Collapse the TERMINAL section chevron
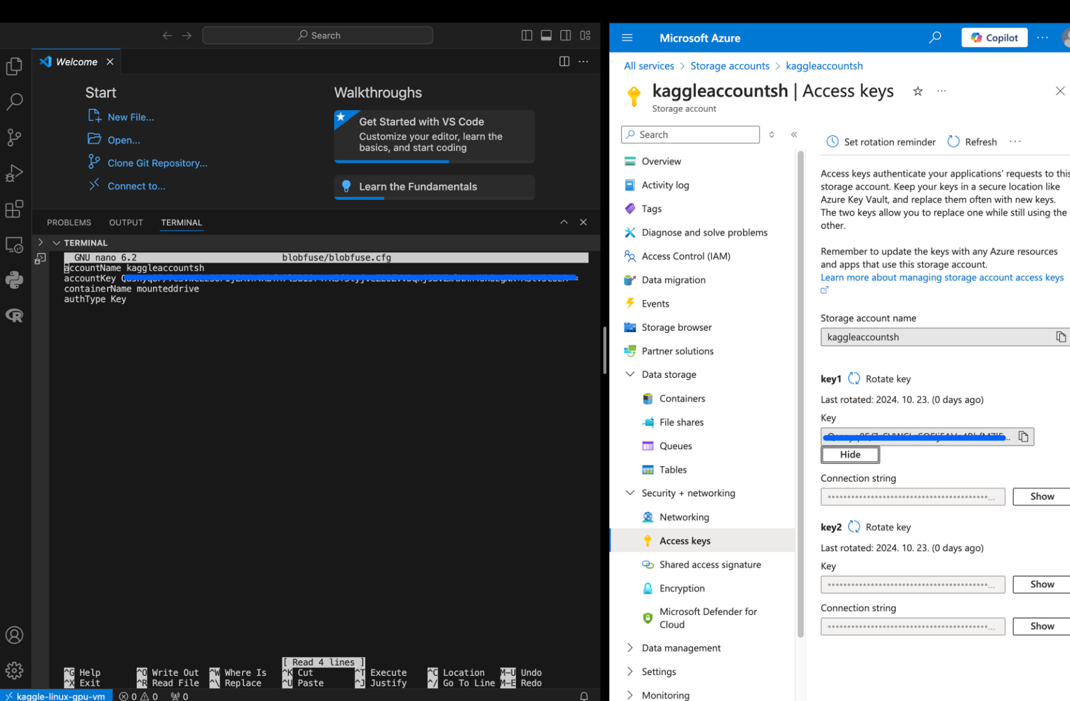This screenshot has height=701, width=1070. coord(56,243)
